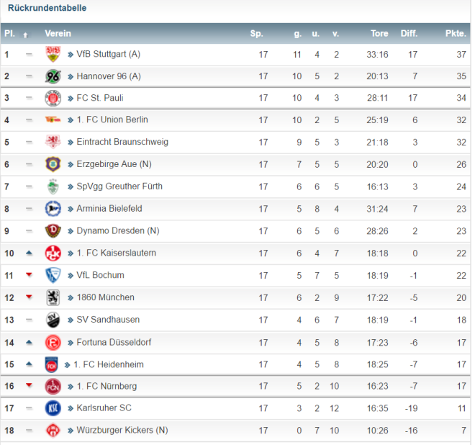Click the Union Berlin logo

tap(53, 120)
